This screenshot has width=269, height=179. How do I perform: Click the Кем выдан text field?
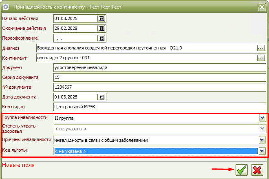pyautogui.click(x=159, y=107)
